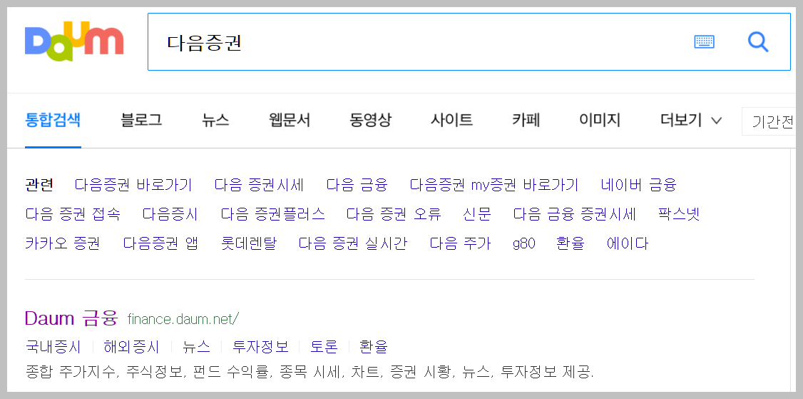Viewport: 803px width, 399px height.
Task: Open the 사이트 tab
Action: click(451, 121)
